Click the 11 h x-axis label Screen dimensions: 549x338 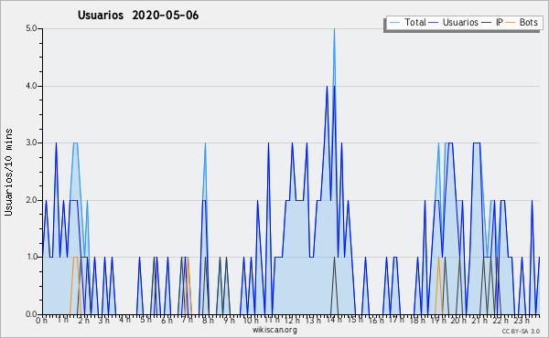272,320
